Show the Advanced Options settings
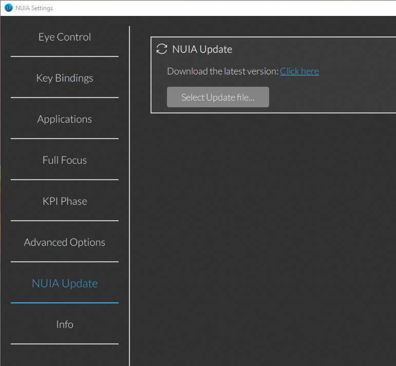 click(x=65, y=242)
